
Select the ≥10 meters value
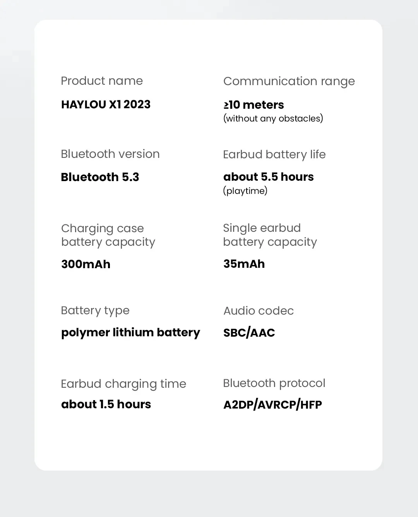tap(254, 105)
